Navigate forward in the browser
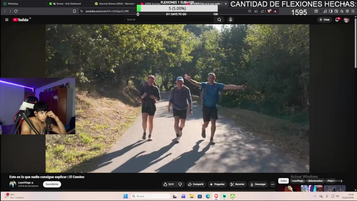 point(10,11)
